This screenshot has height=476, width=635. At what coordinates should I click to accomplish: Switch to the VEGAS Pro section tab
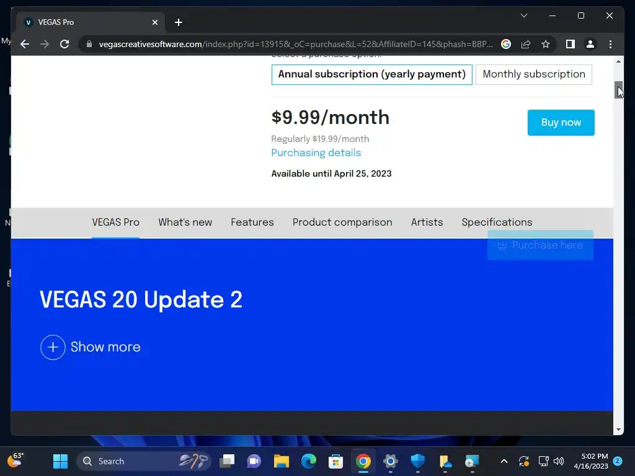(x=115, y=223)
